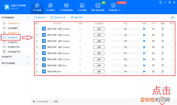Click the 清空列表 button
177x105 pixels.
click(x=77, y=17)
